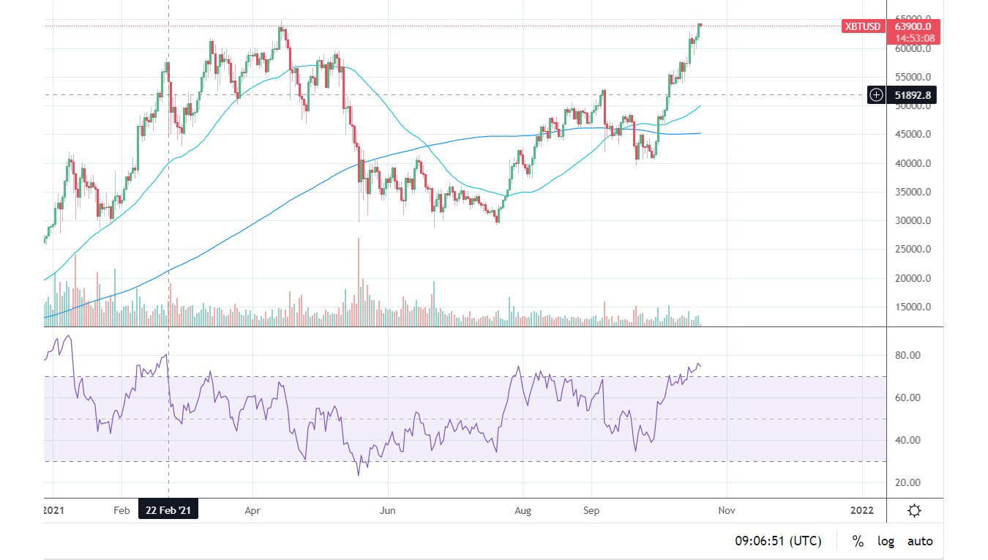Open the 09:06:51 (UTC) timezone menu
The width and height of the screenshot is (988, 560).
coord(779,541)
